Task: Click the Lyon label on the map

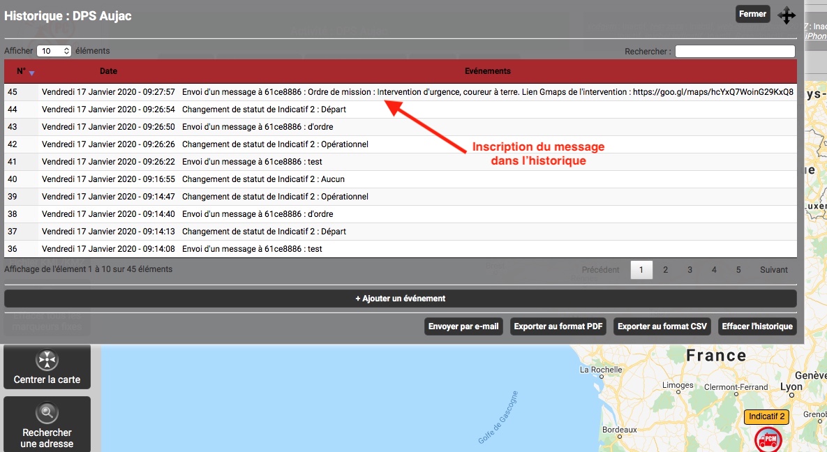Action: coord(791,386)
